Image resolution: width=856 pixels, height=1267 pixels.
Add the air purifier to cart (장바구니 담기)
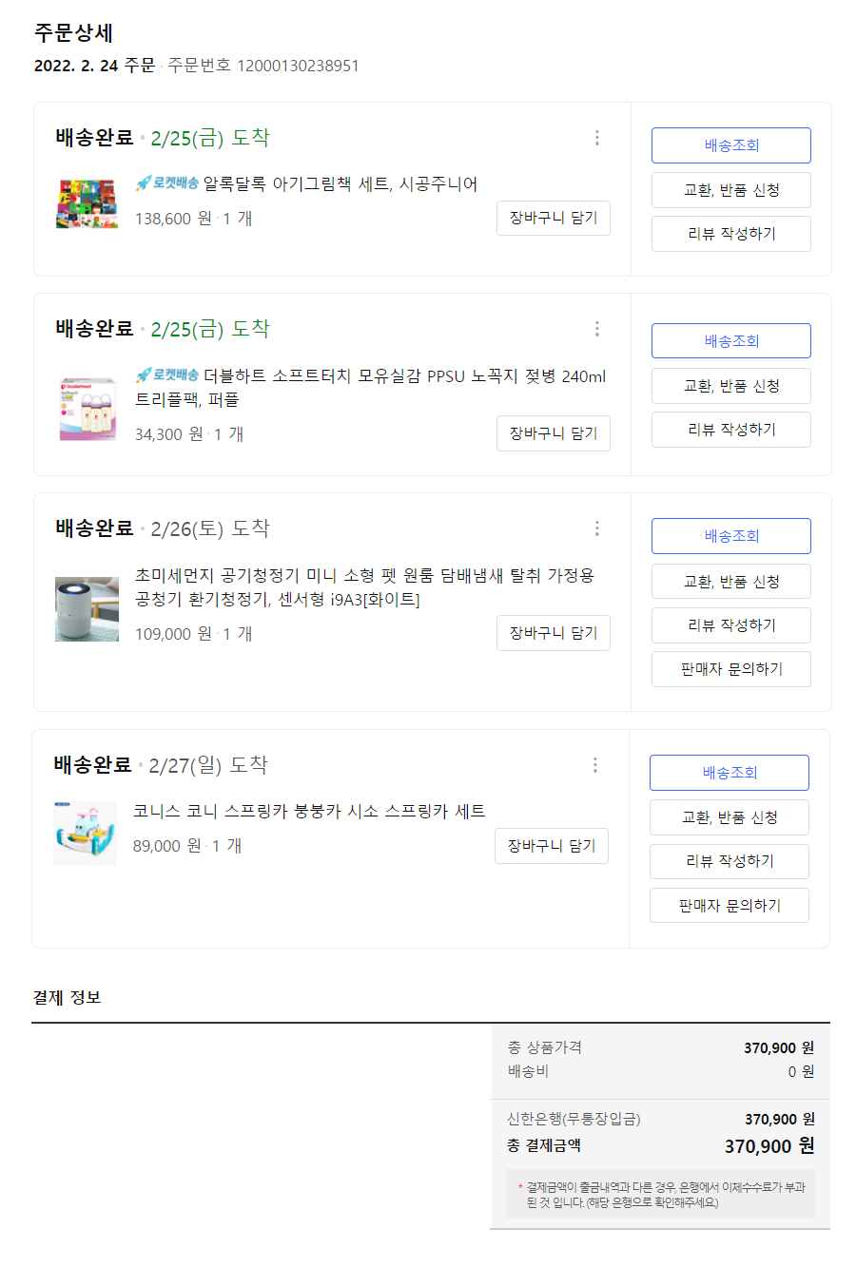(x=553, y=633)
